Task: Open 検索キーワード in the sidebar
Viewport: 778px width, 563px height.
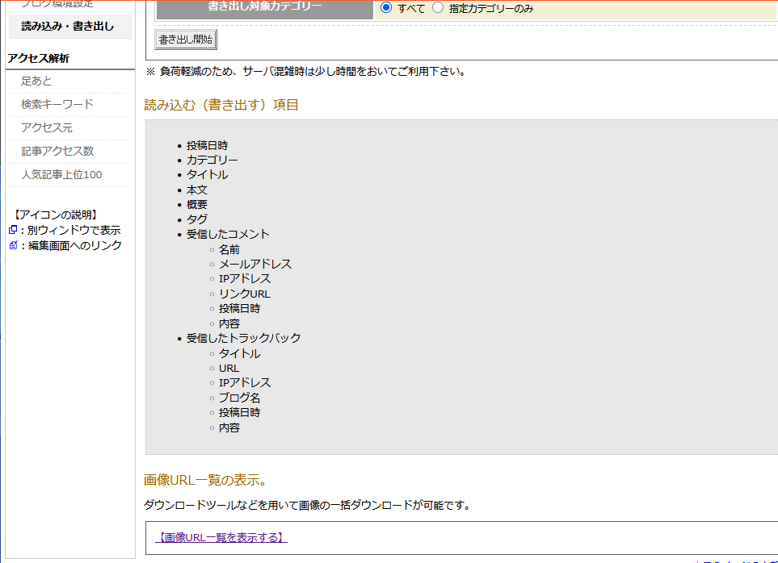Action: click(57, 104)
